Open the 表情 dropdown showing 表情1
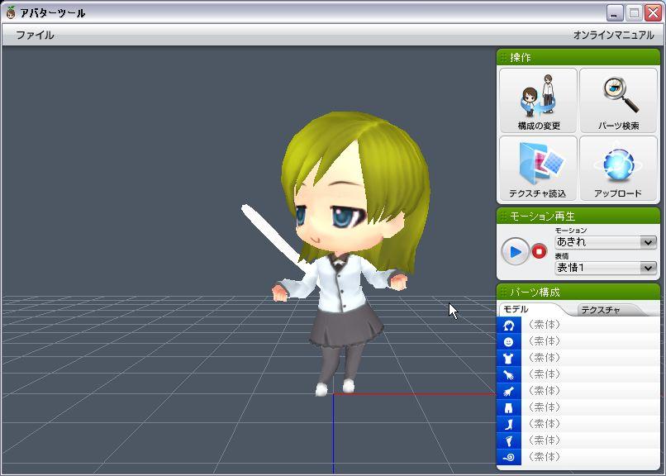Screen dimensions: 666x476 pos(606,268)
